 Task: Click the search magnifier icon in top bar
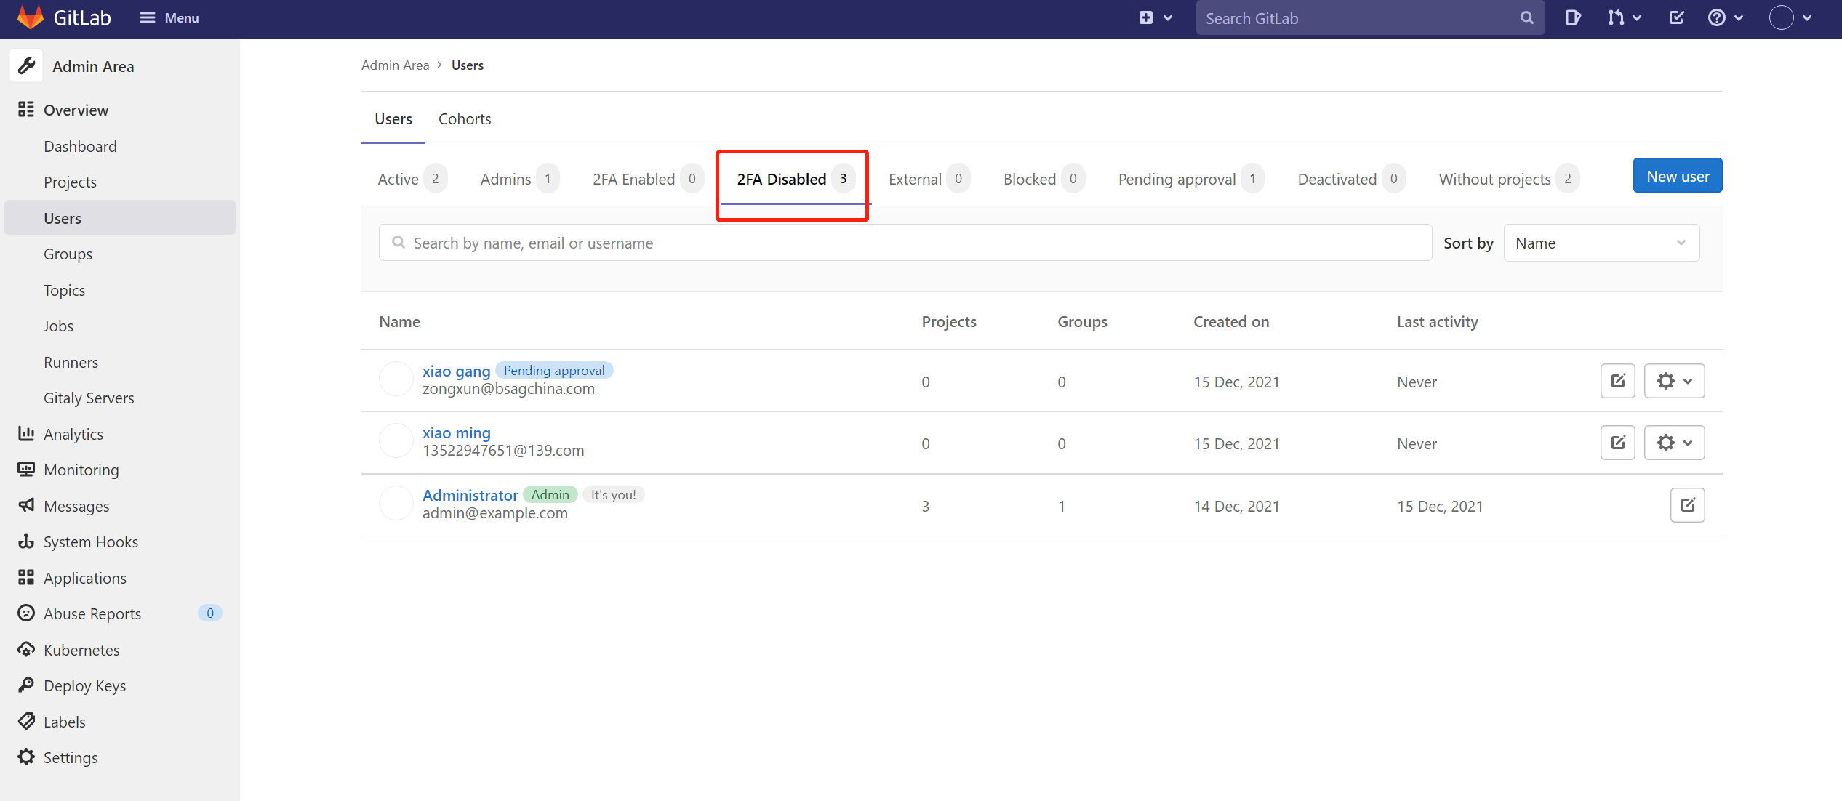(1526, 18)
